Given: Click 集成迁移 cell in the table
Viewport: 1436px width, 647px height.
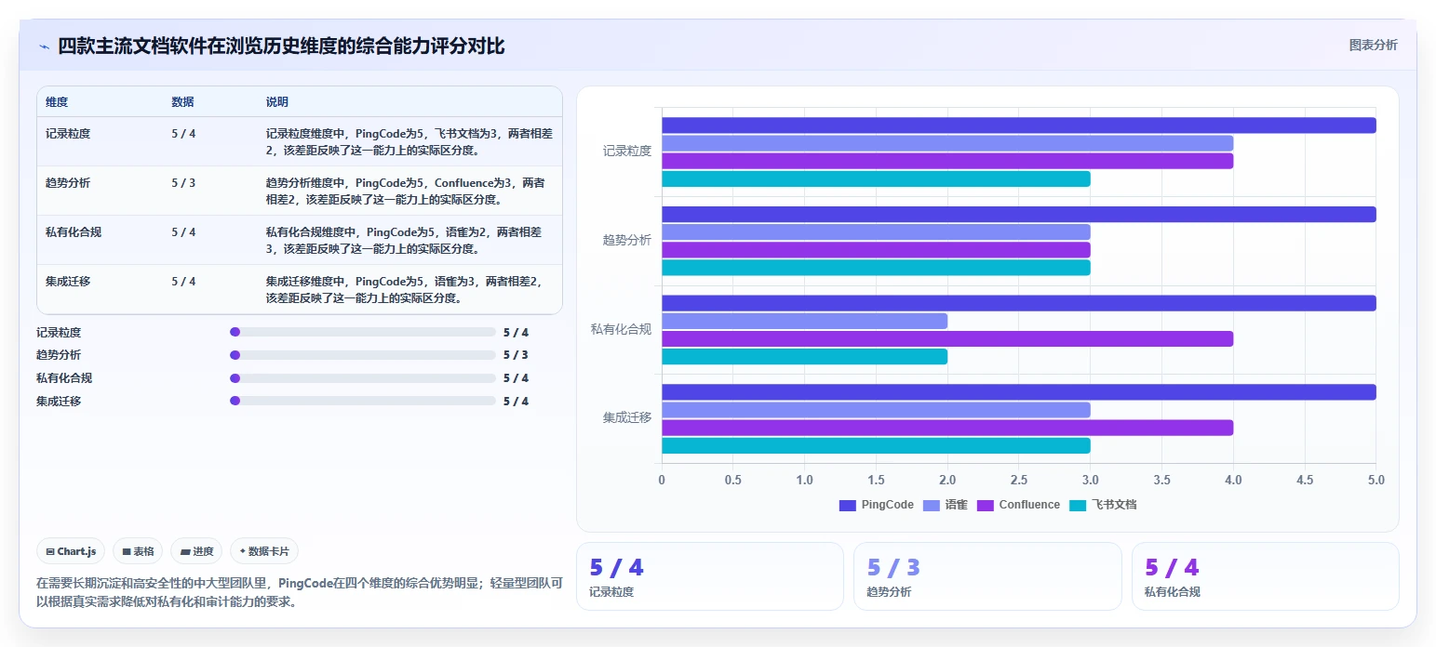Looking at the screenshot, I should pos(68,282).
